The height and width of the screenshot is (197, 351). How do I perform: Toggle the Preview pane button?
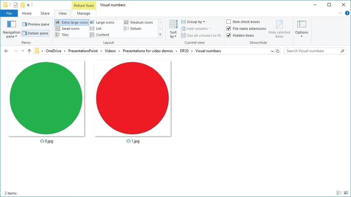point(36,24)
